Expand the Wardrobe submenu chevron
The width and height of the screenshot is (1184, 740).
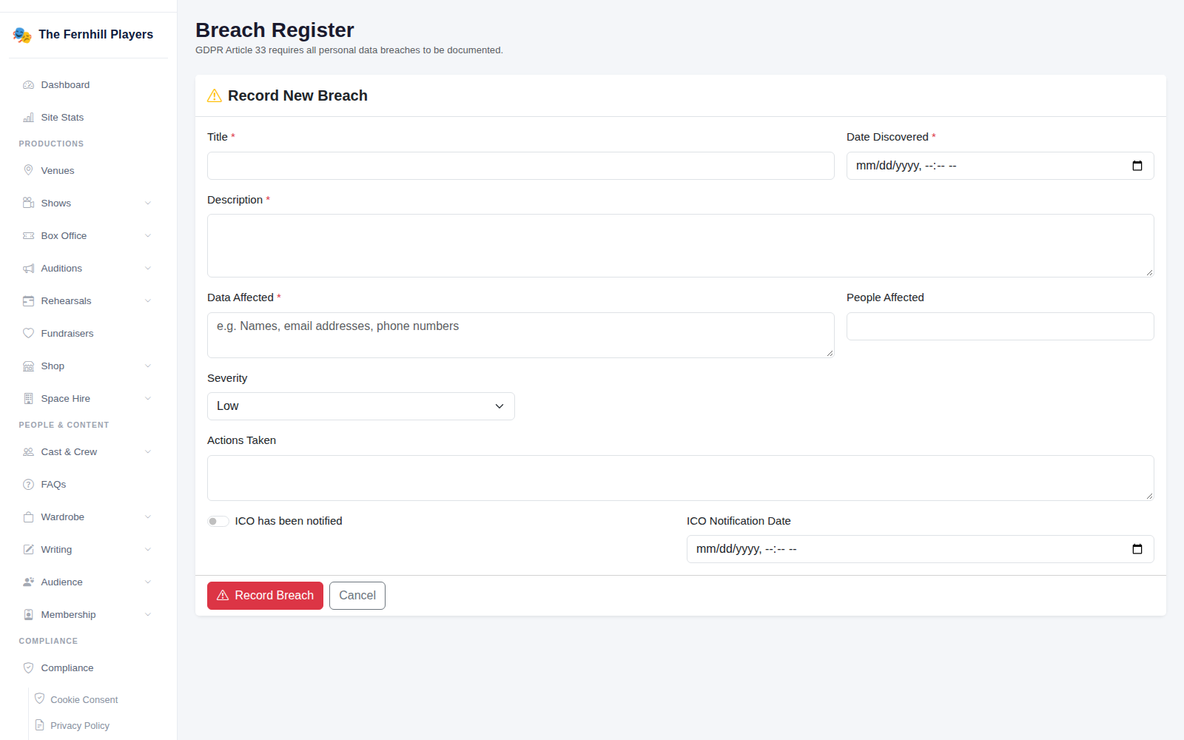148,517
